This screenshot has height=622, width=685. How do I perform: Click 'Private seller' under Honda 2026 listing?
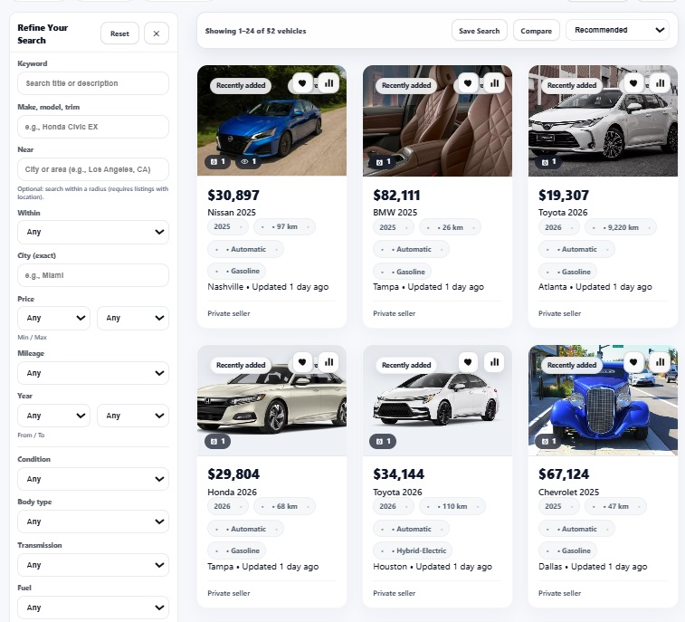coord(228,593)
